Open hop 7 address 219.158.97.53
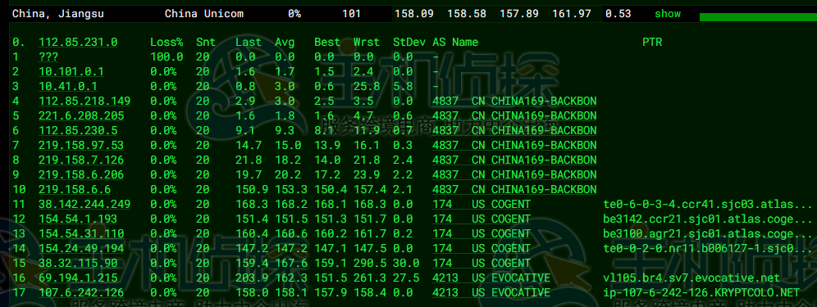Image resolution: width=817 pixels, height=307 pixels. coord(81,145)
